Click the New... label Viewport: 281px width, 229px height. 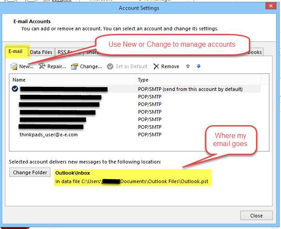pyautogui.click(x=26, y=66)
